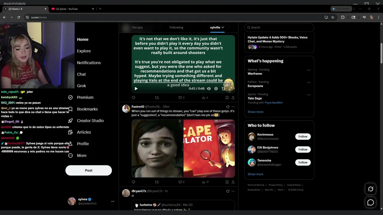Image resolution: width=383 pixels, height=215 pixels.
Task: Open floating Grok button
Action: click(x=370, y=189)
